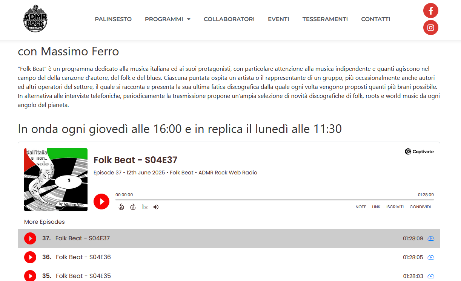This screenshot has height=281, width=461.
Task: Play the Folk Beat S04E37 main player
Action: (x=101, y=202)
